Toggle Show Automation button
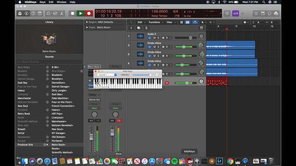Viewport: 296px width, 166px height. point(187,22)
